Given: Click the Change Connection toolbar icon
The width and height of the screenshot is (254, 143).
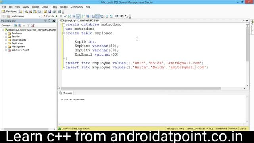Looking at the screenshot, I should click(8, 16).
